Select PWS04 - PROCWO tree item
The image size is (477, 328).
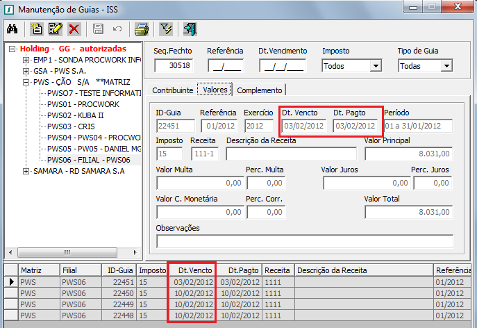pyautogui.click(x=94, y=138)
